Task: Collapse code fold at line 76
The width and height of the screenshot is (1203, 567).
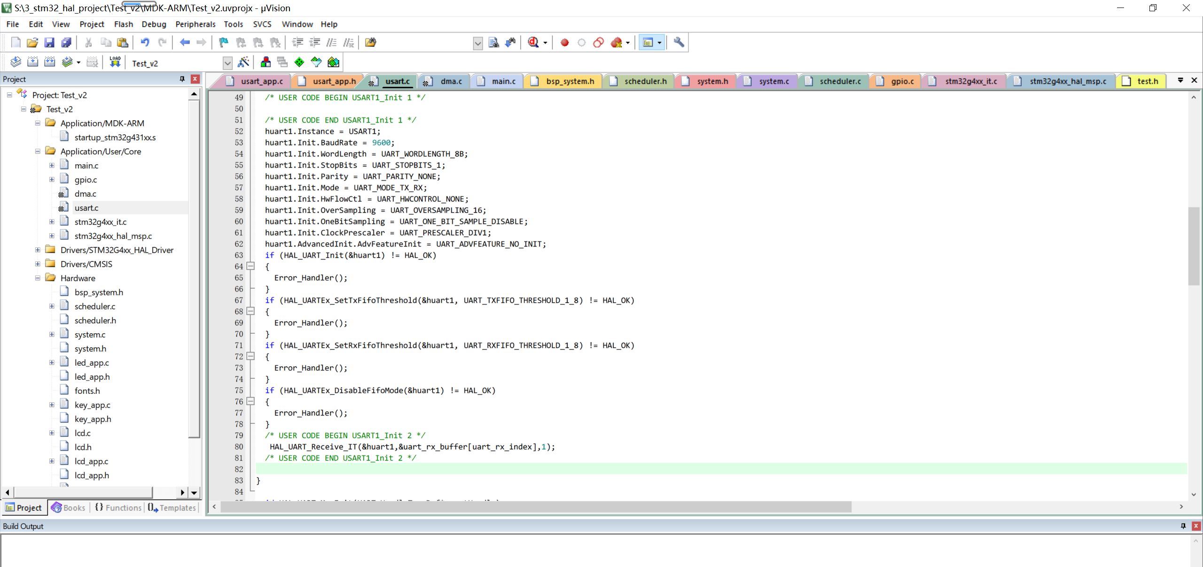Action: point(251,401)
